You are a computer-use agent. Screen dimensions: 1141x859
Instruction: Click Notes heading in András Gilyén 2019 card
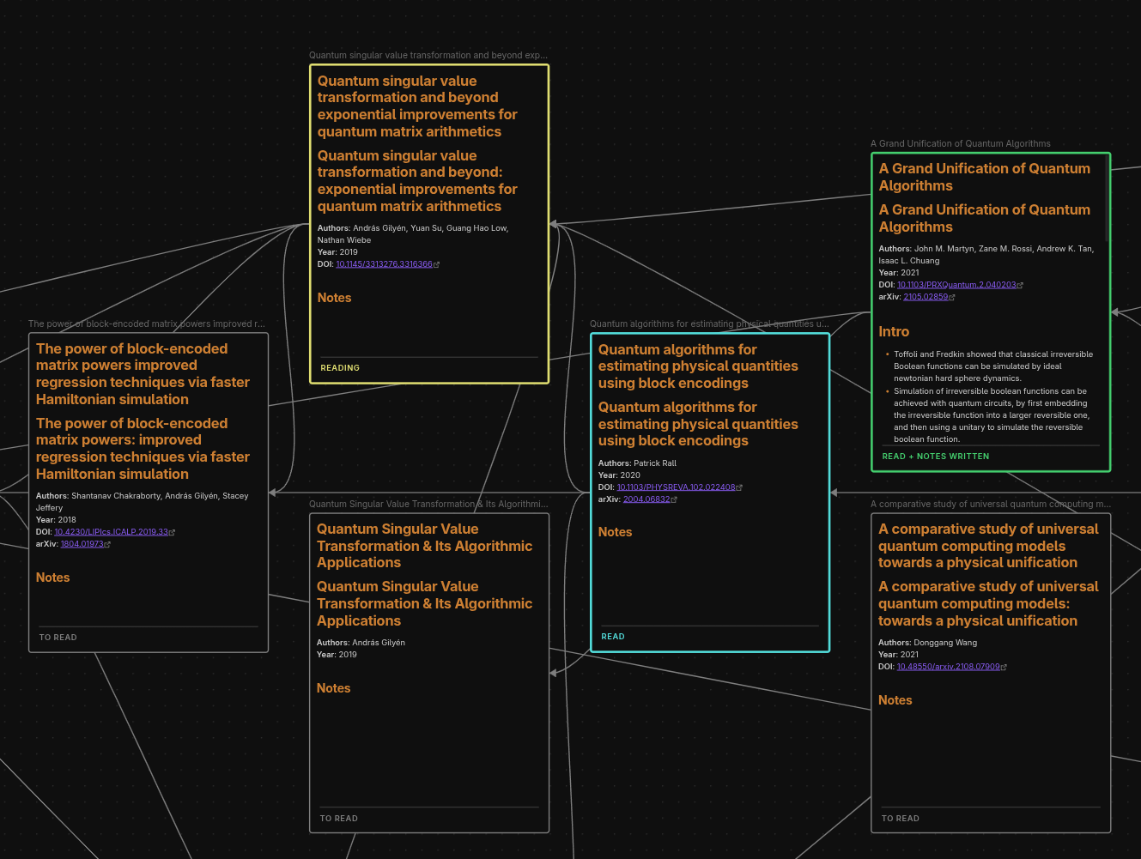tap(334, 688)
